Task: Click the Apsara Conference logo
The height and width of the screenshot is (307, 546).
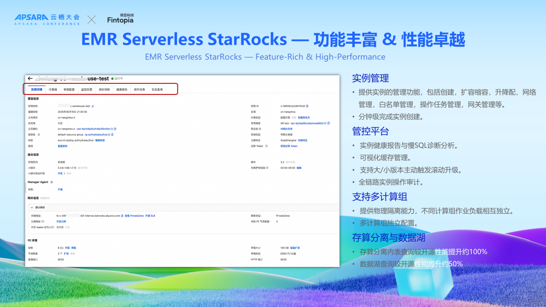Action: (x=46, y=18)
